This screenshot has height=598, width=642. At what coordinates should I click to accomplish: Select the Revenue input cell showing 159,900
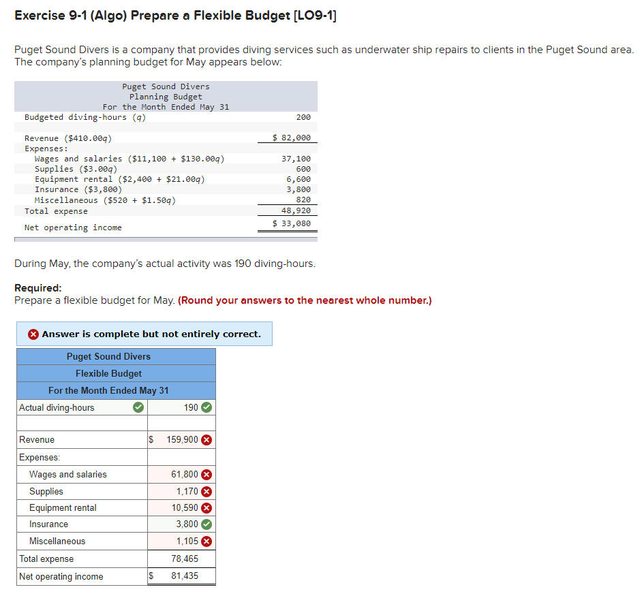pos(181,439)
